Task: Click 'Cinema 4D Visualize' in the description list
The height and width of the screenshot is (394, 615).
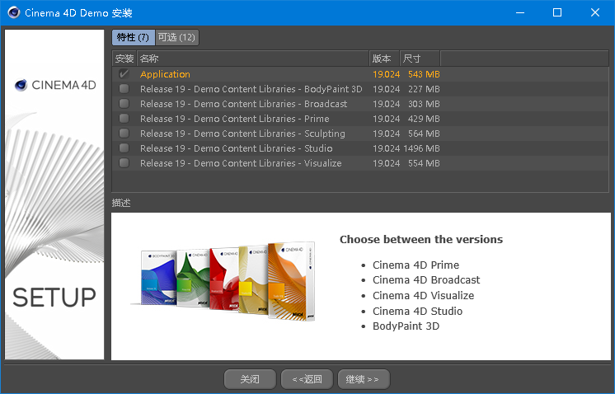Action: pyautogui.click(x=423, y=296)
